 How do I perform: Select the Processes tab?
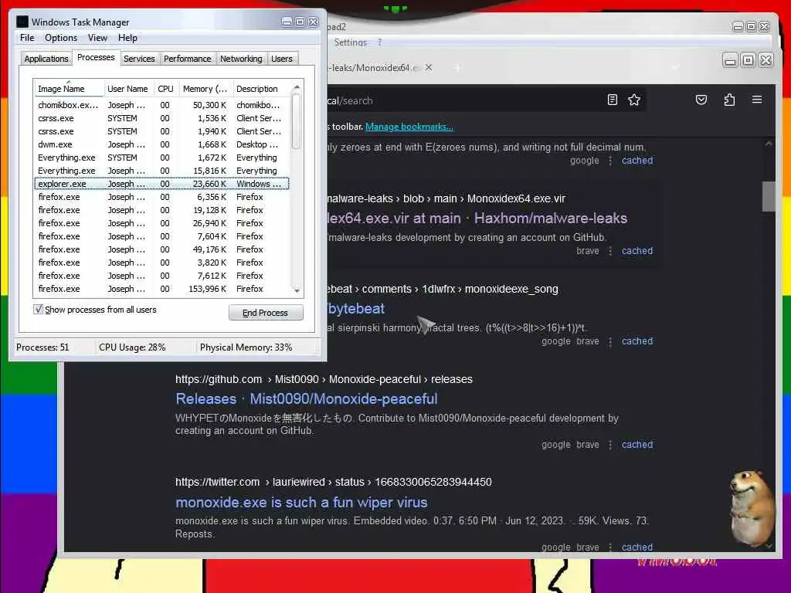[x=96, y=57]
